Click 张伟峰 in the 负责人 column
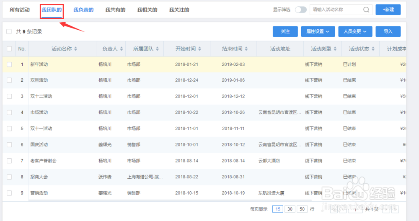Screen dimensions: 419x221 coord(105,177)
